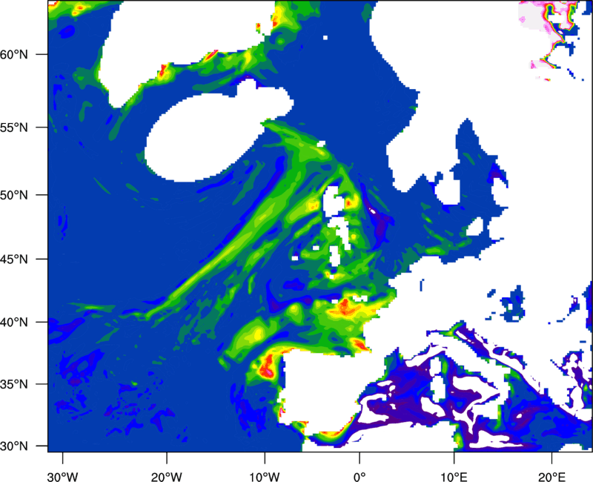Click the 45°N latitude label
The width and height of the screenshot is (593, 482).
(14, 259)
